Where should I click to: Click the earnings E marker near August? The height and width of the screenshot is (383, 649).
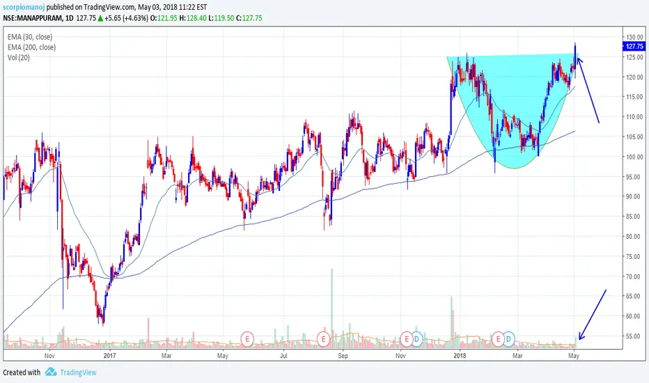coord(323,339)
